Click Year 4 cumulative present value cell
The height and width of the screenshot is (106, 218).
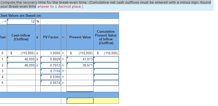106,77
